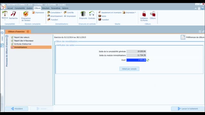Open Contrôle in Immobilisations group
Screen dimensions: 205x115
pyautogui.click(x=69, y=12)
